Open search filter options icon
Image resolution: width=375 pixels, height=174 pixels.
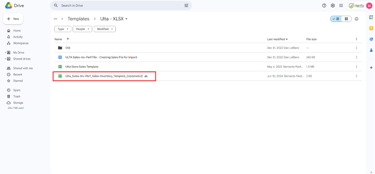tap(186, 6)
